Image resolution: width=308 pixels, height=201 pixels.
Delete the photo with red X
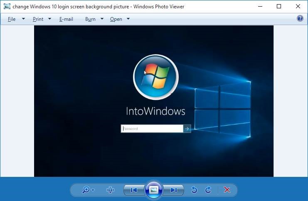[227, 190]
